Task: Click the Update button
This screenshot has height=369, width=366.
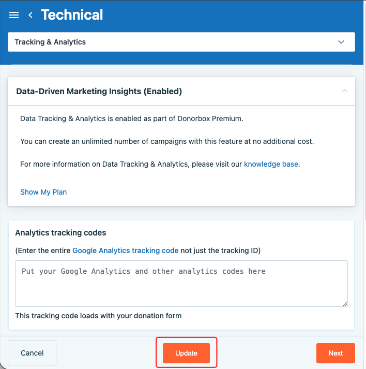Action: pyautogui.click(x=186, y=353)
